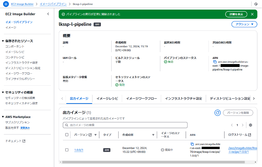Image resolution: width=262 pixels, height=167 pixels.
Task: Click the バージョンを削除 button
Action: tap(238, 113)
